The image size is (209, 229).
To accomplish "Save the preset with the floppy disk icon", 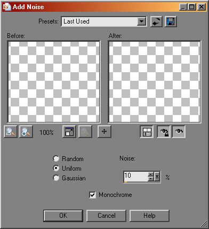I will (x=171, y=22).
